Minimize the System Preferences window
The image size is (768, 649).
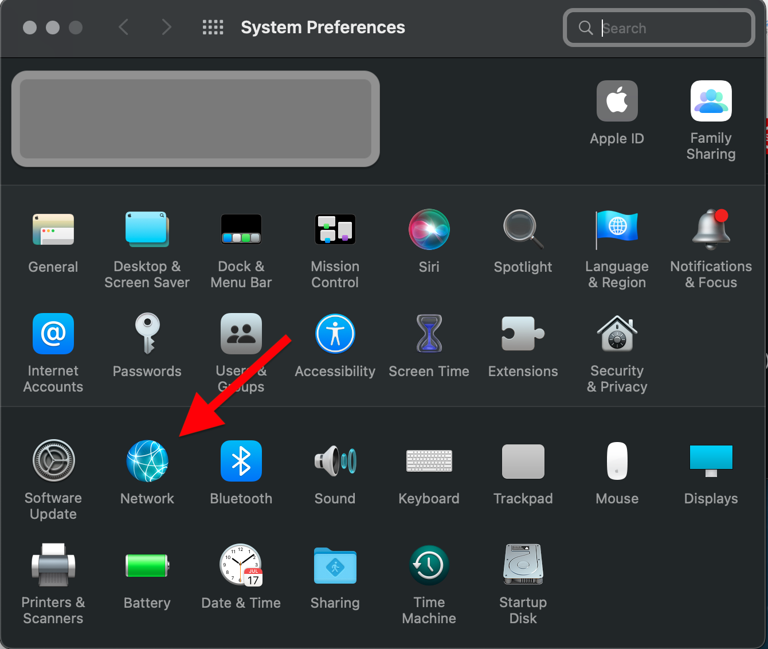click(x=53, y=28)
